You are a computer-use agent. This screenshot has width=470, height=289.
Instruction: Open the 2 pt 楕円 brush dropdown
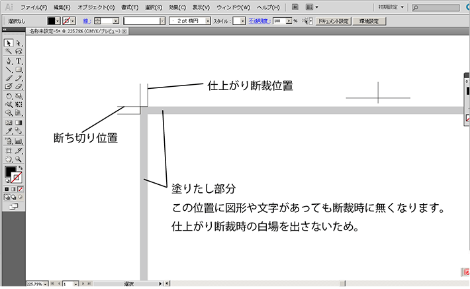coord(207,21)
